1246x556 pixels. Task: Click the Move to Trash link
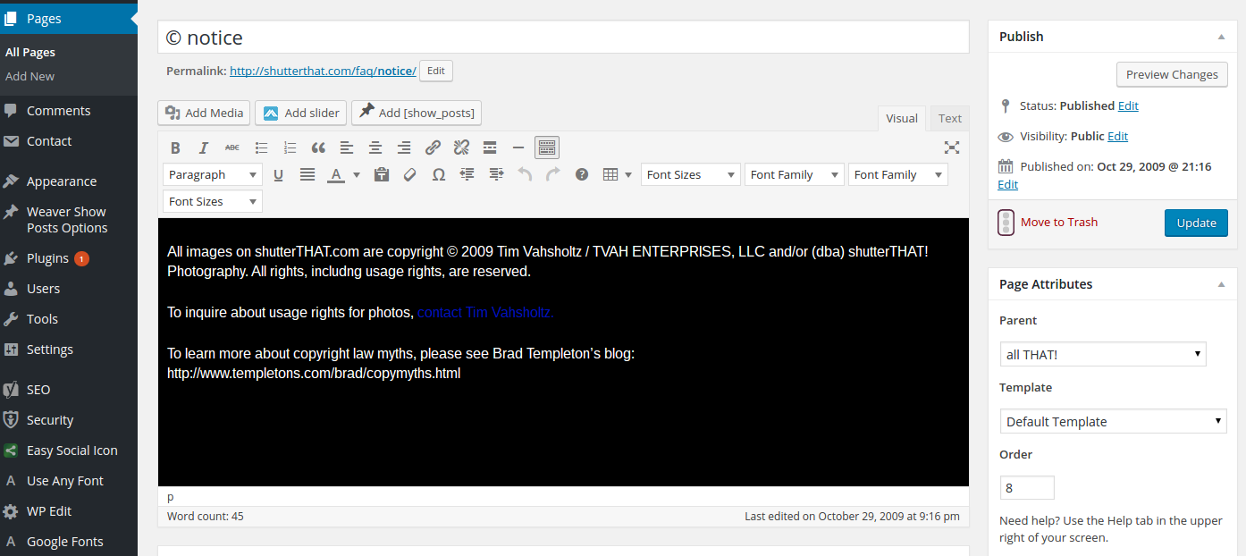[x=1058, y=223]
